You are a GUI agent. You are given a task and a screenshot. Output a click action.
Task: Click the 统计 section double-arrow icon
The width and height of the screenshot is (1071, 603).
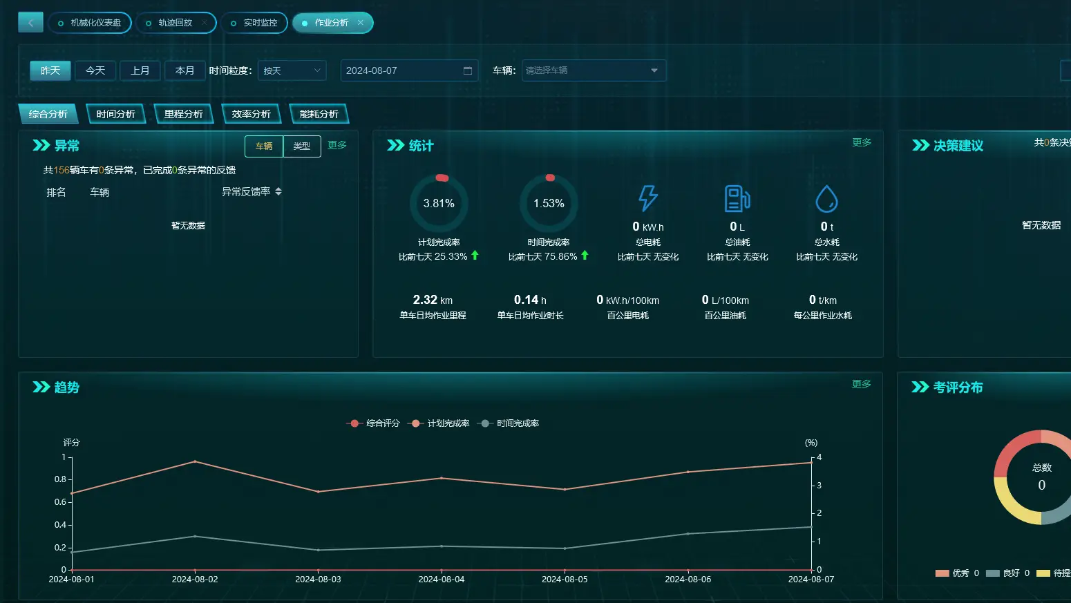(395, 145)
